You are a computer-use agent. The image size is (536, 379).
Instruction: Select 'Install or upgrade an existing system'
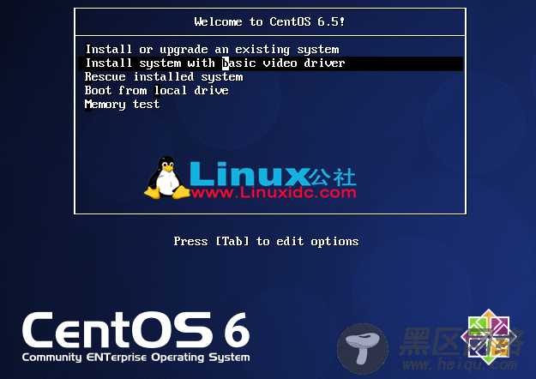[x=213, y=50]
